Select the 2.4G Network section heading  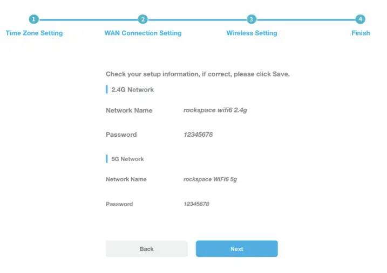[x=132, y=90]
